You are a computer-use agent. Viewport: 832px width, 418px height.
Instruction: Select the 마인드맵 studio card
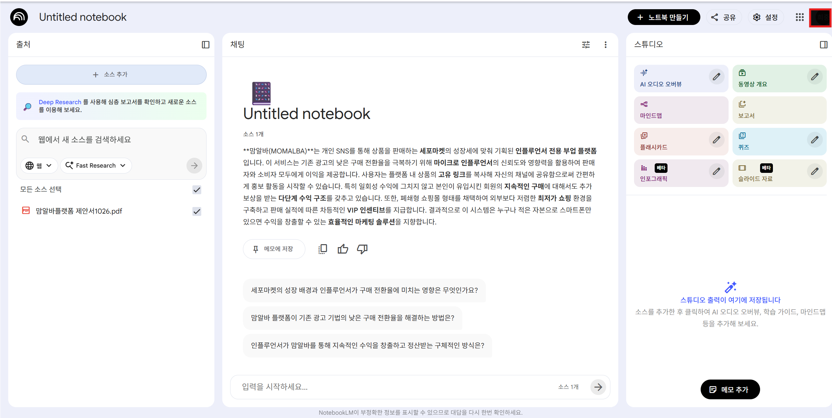[x=680, y=110]
